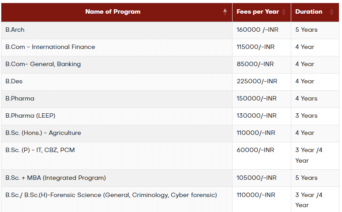Screen dimensions: 342x212
Task: Select the B.Des program cell
Action: pos(14,82)
